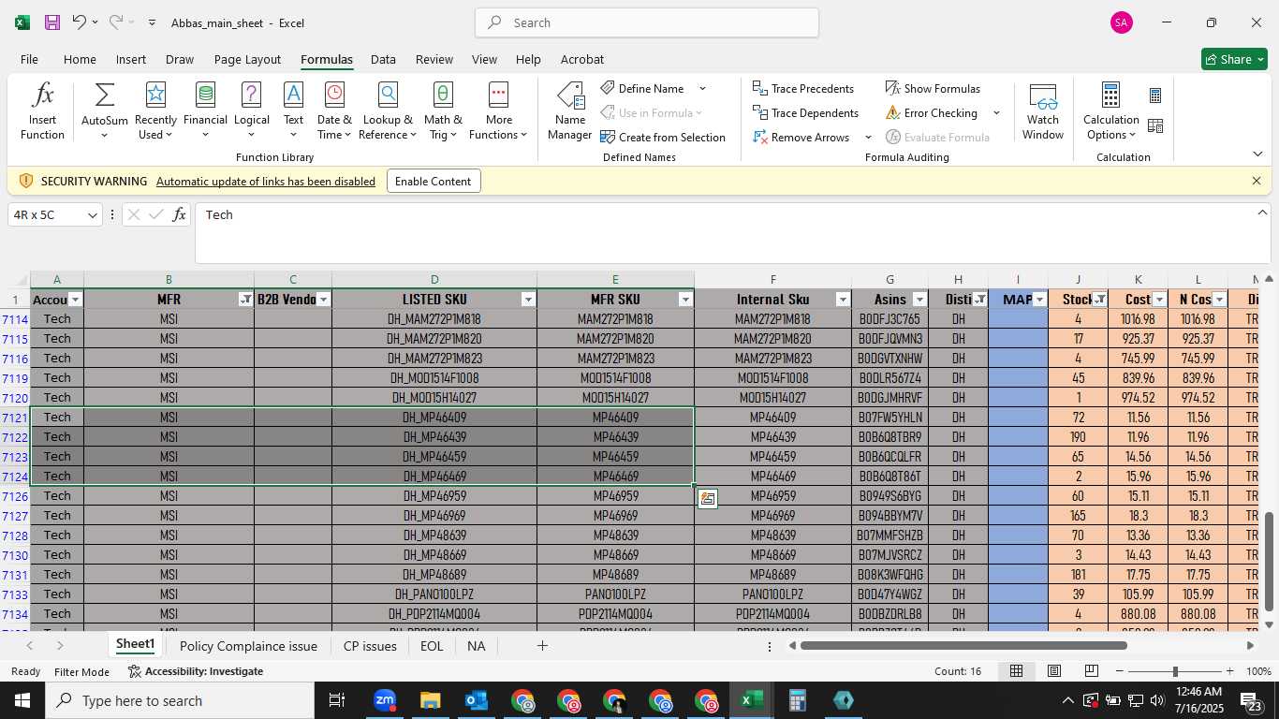This screenshot has height=719, width=1279.
Task: Open the Policy Complaince issue sheet
Action: pyautogui.click(x=248, y=646)
